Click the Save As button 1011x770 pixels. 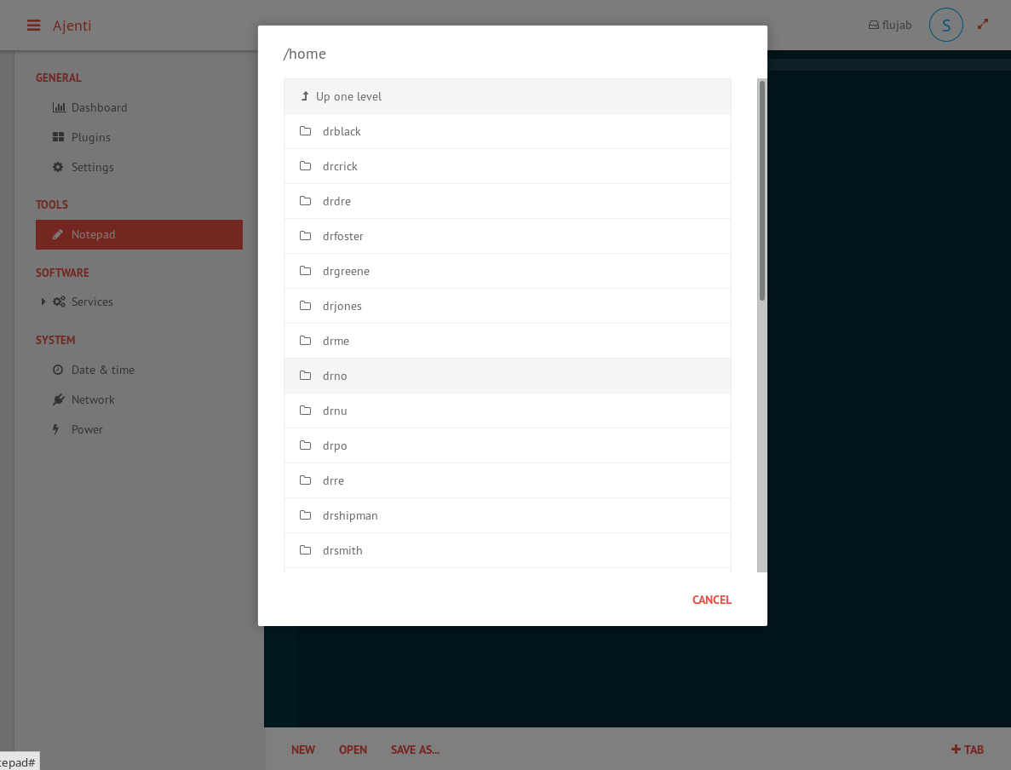pos(415,750)
